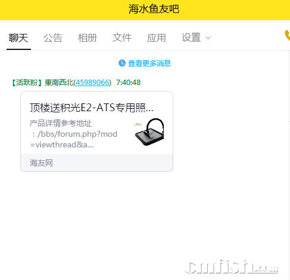Click the lamp product thumbnail in card
This screenshot has height=280, width=290.
point(149,132)
